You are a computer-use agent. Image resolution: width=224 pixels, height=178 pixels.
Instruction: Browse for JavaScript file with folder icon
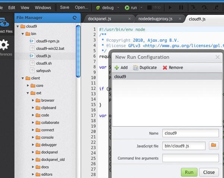pos(214,146)
